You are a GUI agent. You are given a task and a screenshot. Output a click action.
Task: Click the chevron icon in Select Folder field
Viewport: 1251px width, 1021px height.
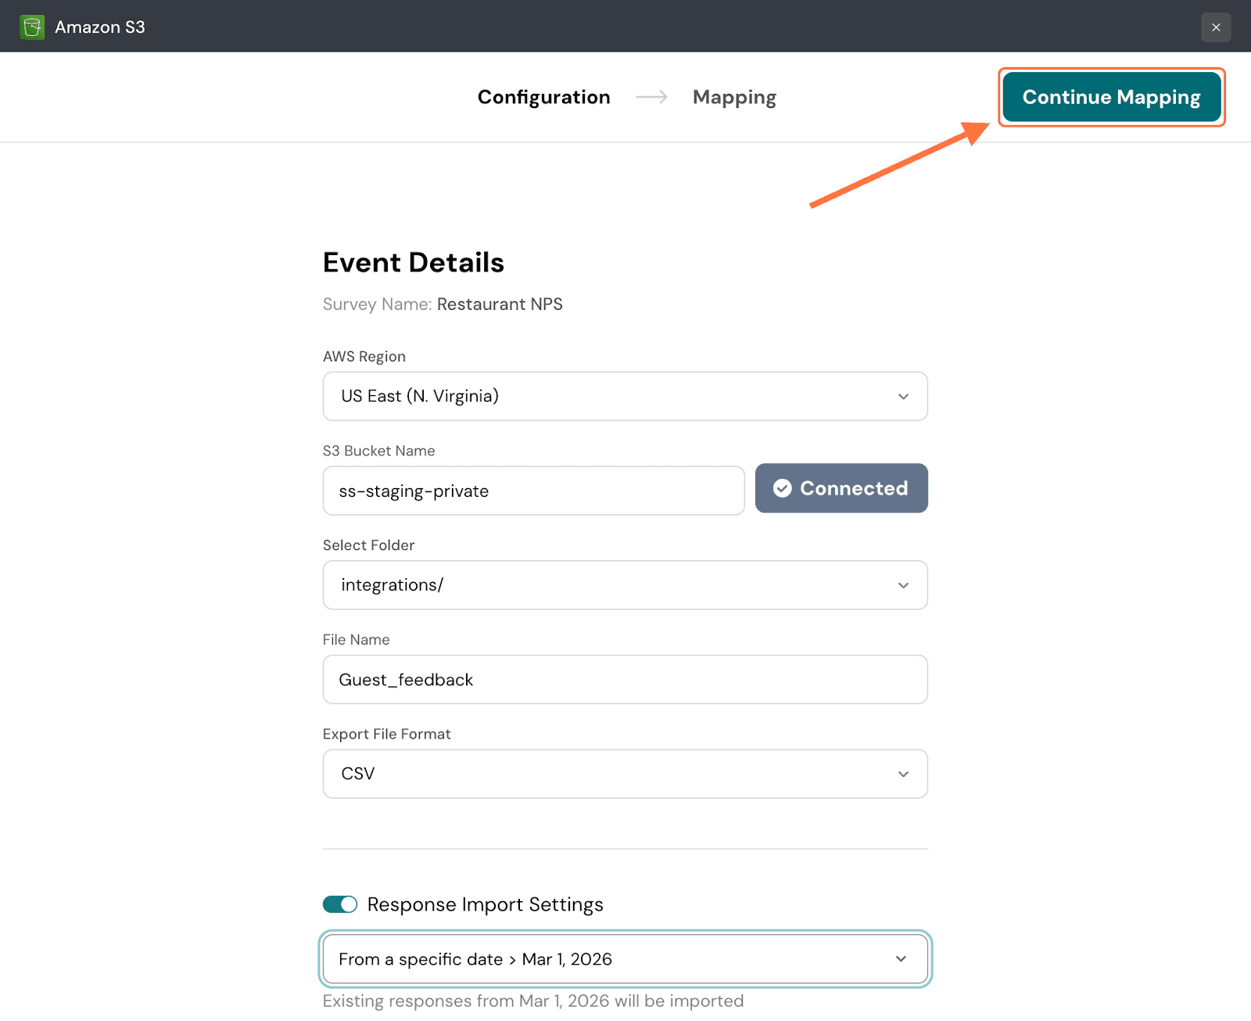coord(903,585)
